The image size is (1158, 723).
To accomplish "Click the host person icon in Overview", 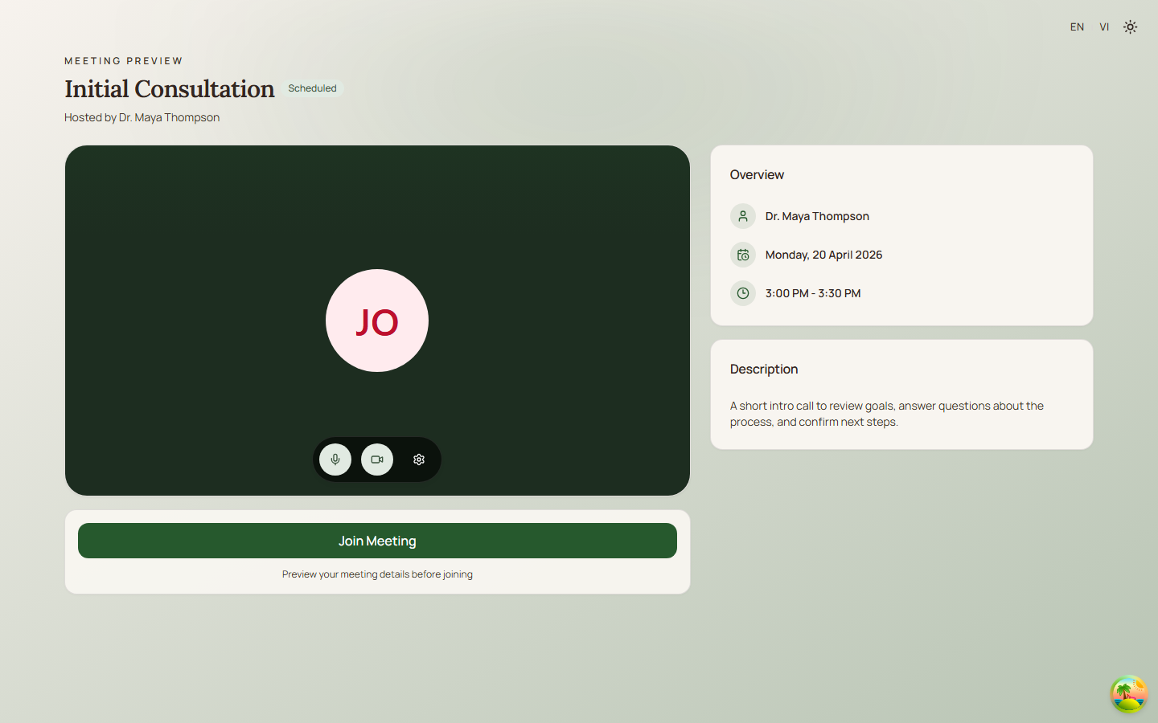I will pos(743,216).
